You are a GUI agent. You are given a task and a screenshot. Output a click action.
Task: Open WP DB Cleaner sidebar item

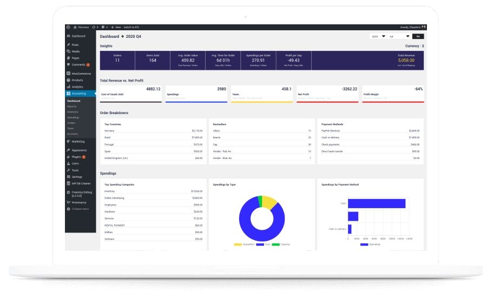(x=81, y=183)
